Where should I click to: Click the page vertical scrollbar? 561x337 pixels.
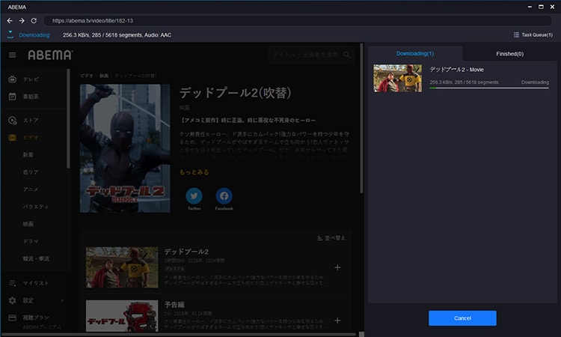362,119
